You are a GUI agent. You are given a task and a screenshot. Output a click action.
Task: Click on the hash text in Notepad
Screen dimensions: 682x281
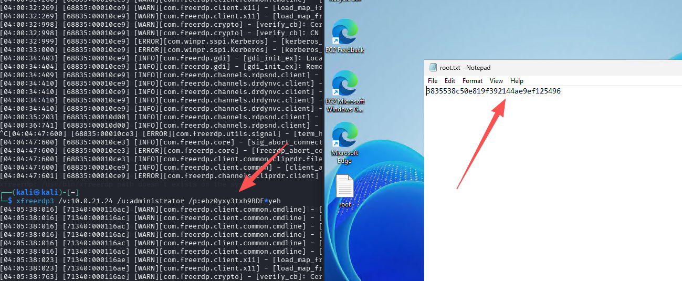click(493, 91)
